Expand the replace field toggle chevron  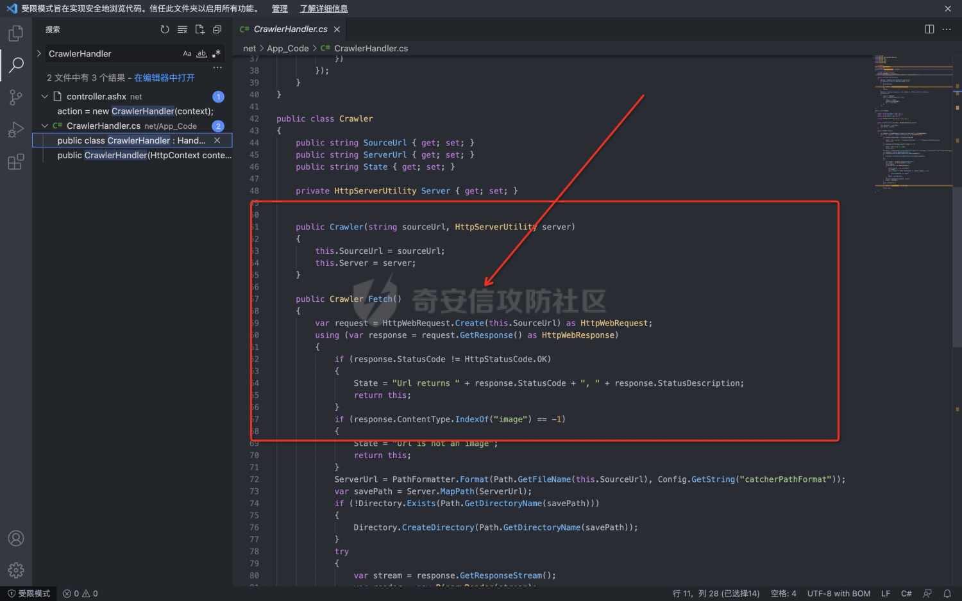tap(39, 54)
